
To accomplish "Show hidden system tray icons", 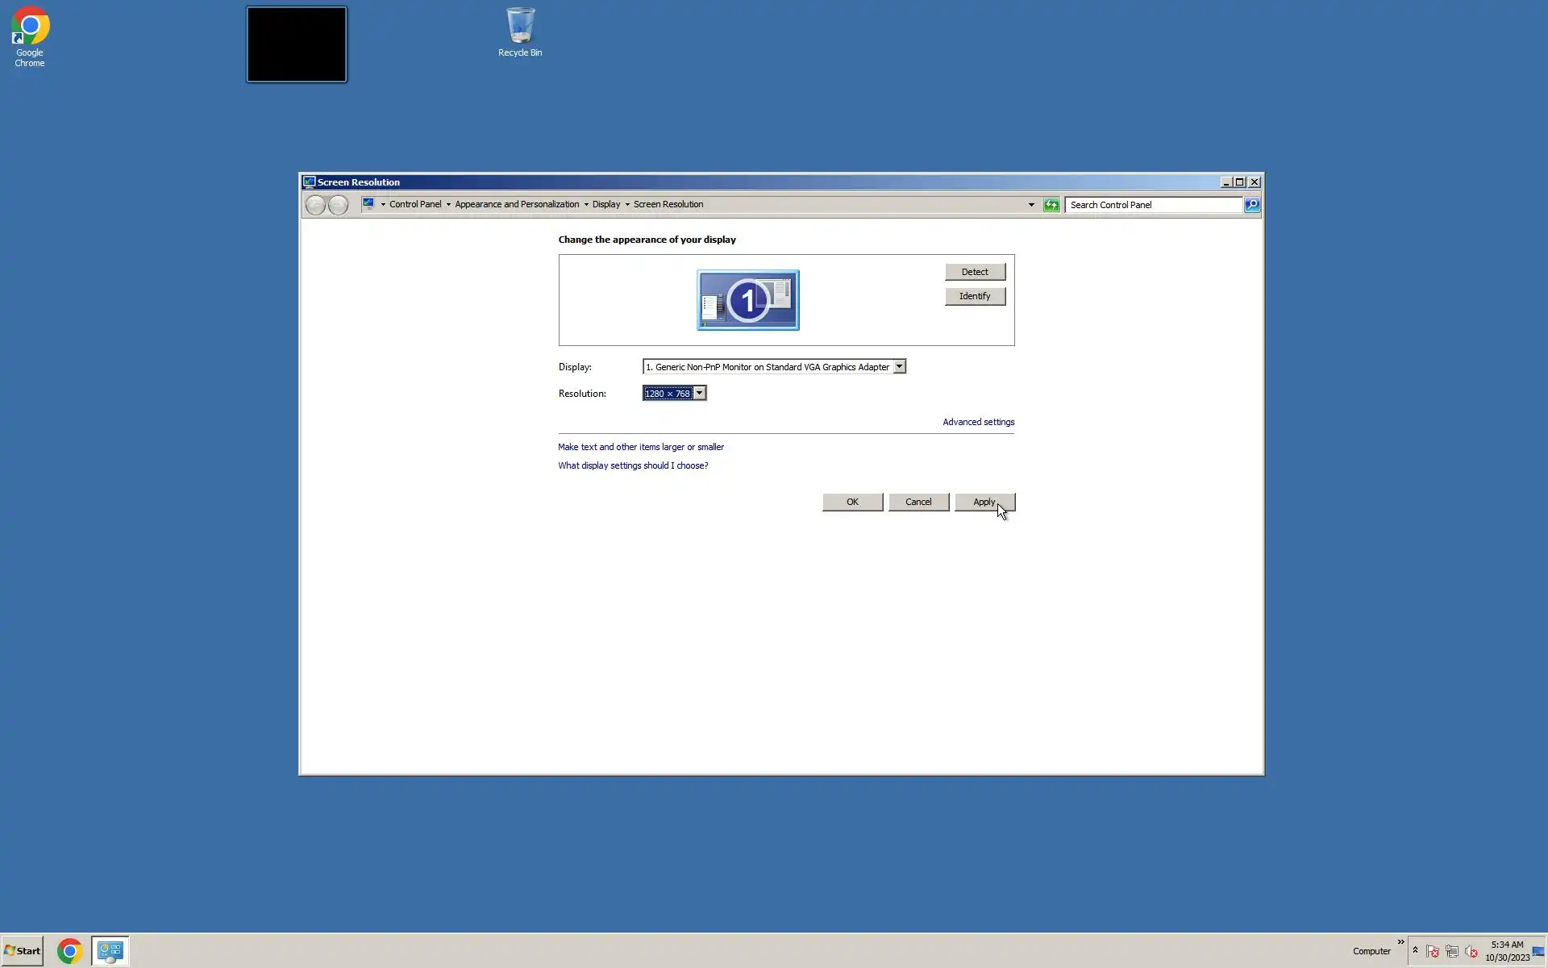I will click(1415, 950).
